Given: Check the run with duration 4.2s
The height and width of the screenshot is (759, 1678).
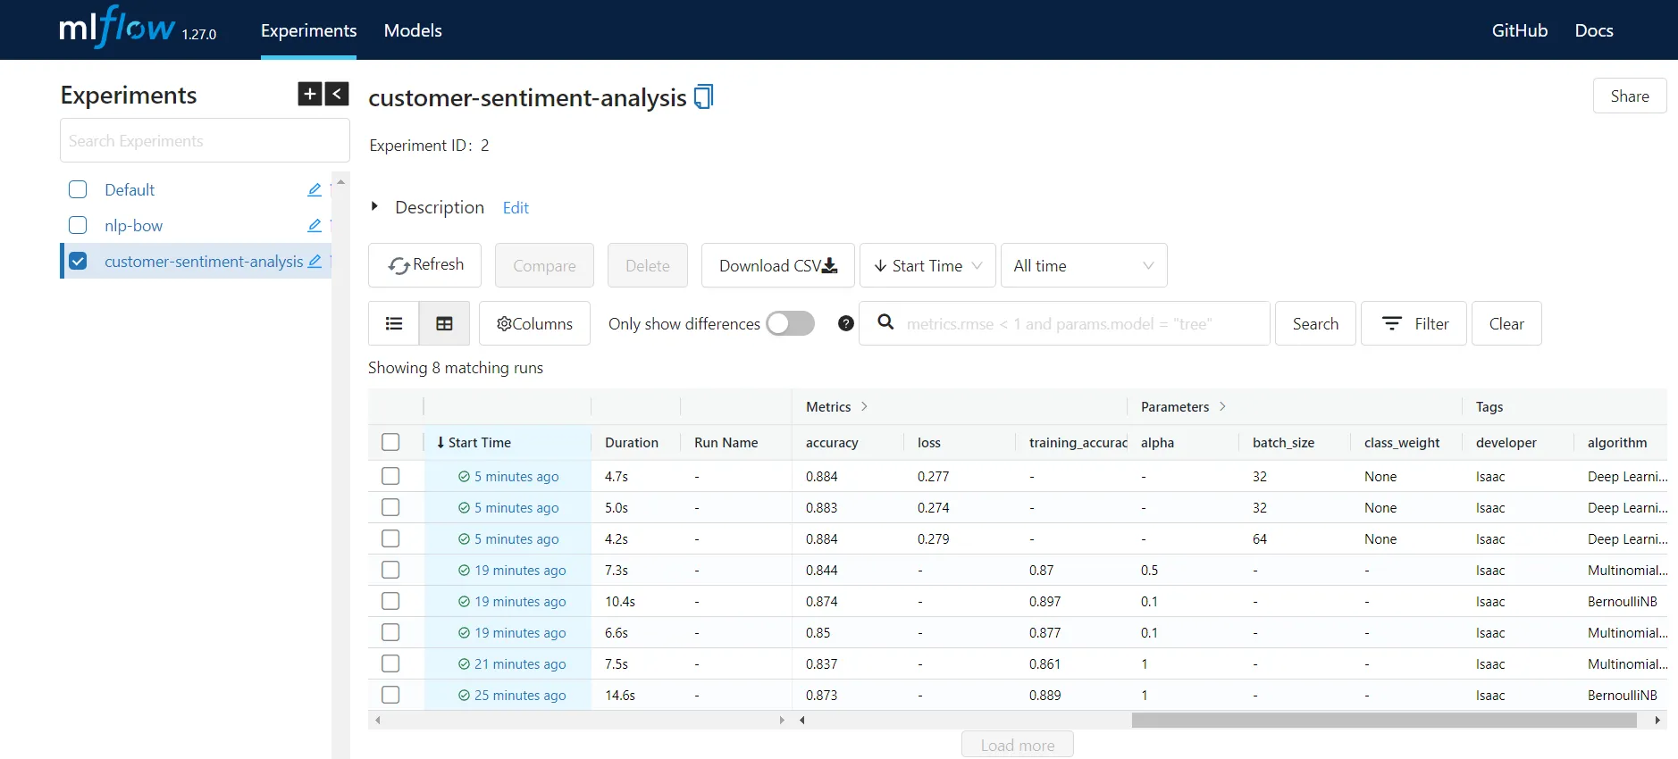Looking at the screenshot, I should pyautogui.click(x=390, y=538).
